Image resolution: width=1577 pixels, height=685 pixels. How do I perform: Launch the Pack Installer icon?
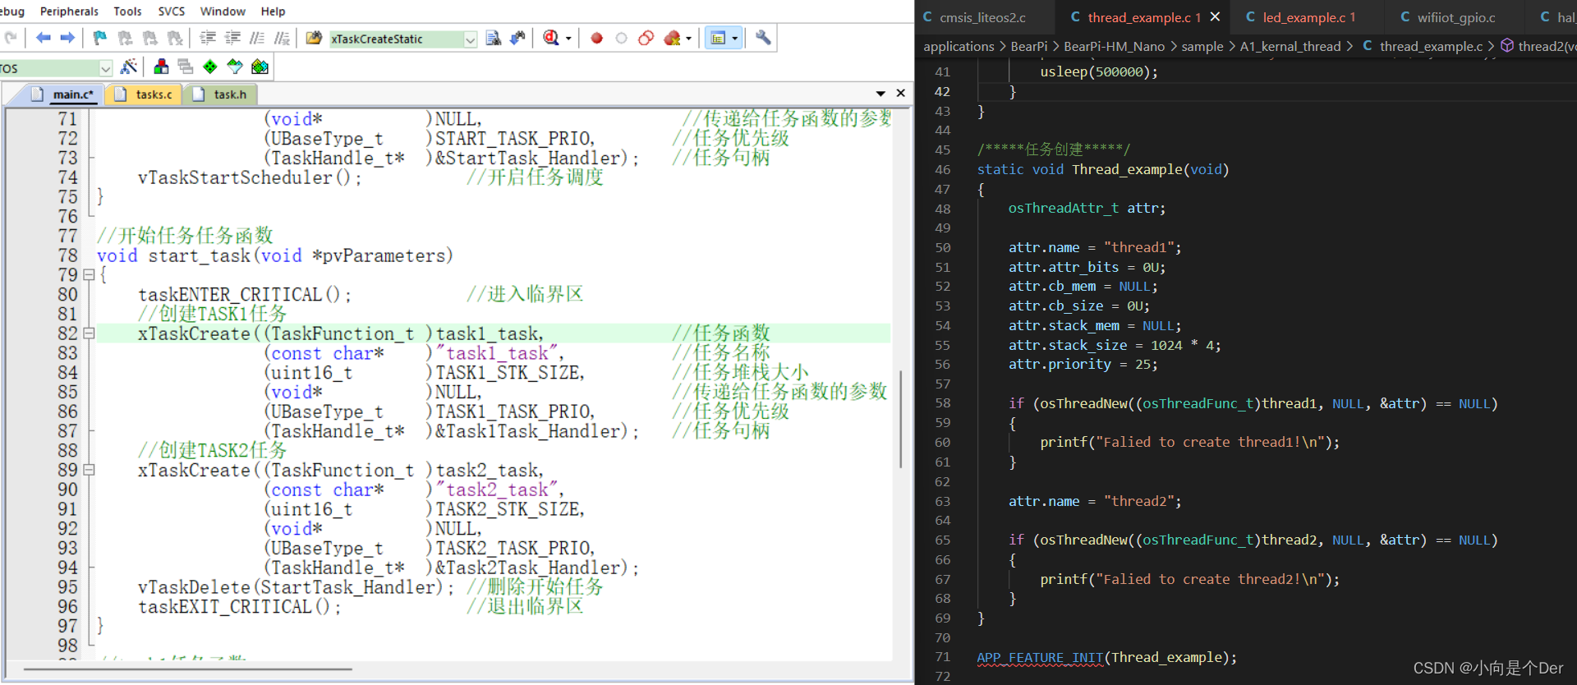point(260,67)
